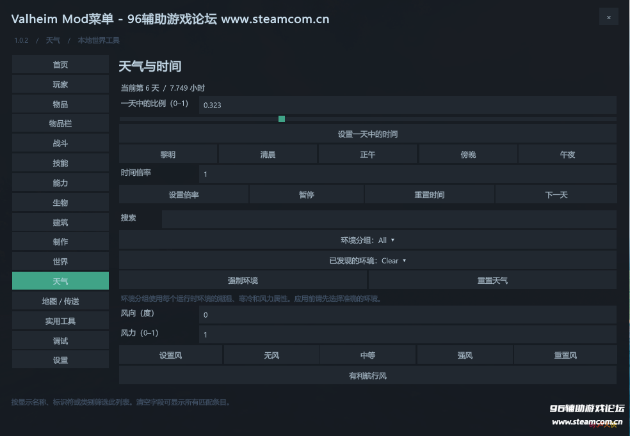Click the 本地世界工具 breadcrumb text

pos(99,40)
